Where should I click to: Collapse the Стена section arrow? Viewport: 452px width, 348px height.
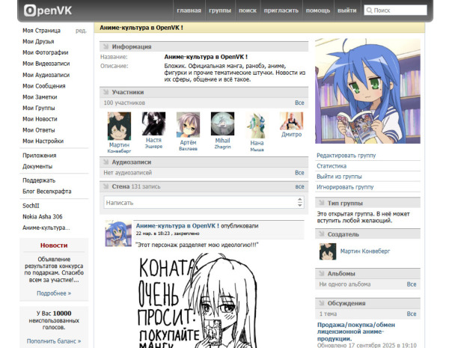pyautogui.click(x=106, y=186)
